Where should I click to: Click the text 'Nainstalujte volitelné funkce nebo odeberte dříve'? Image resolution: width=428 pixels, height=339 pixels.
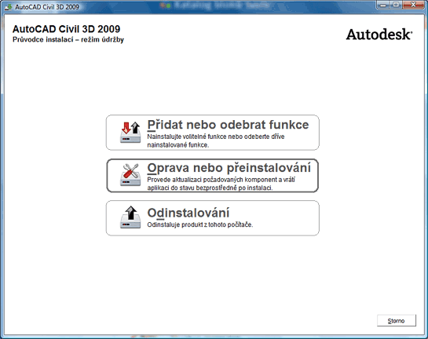click(216, 137)
